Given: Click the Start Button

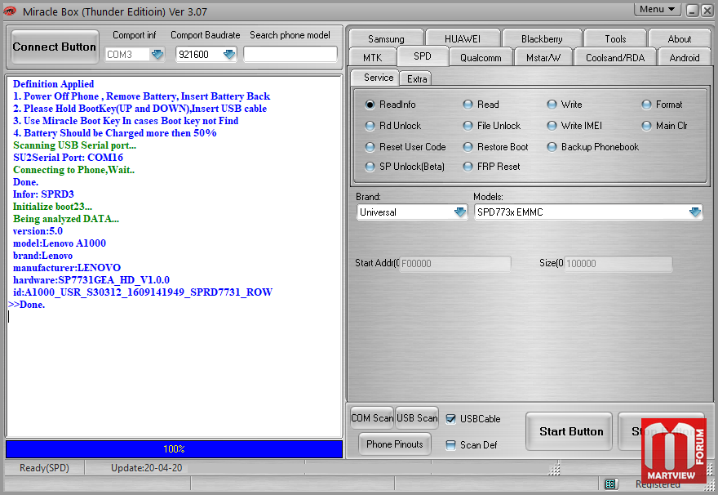Looking at the screenshot, I should (x=571, y=431).
